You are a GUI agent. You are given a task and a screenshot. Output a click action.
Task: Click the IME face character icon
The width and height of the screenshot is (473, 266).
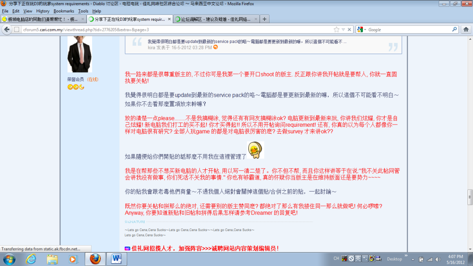coord(372,259)
